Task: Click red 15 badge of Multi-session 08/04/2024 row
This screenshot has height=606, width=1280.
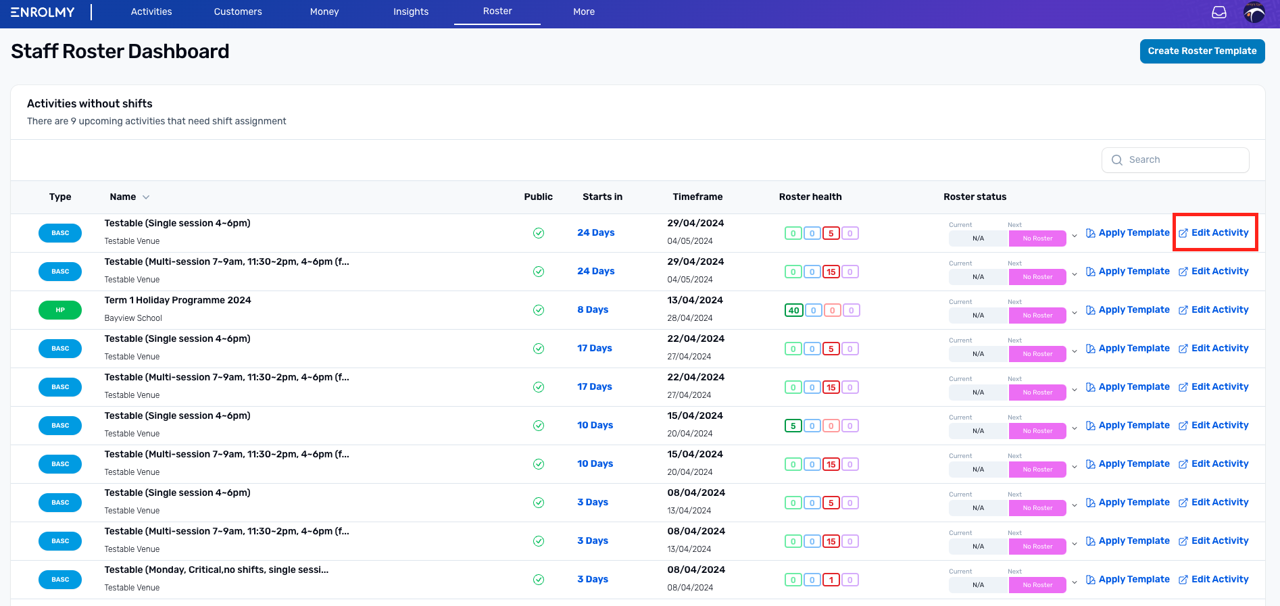Action: pos(831,542)
